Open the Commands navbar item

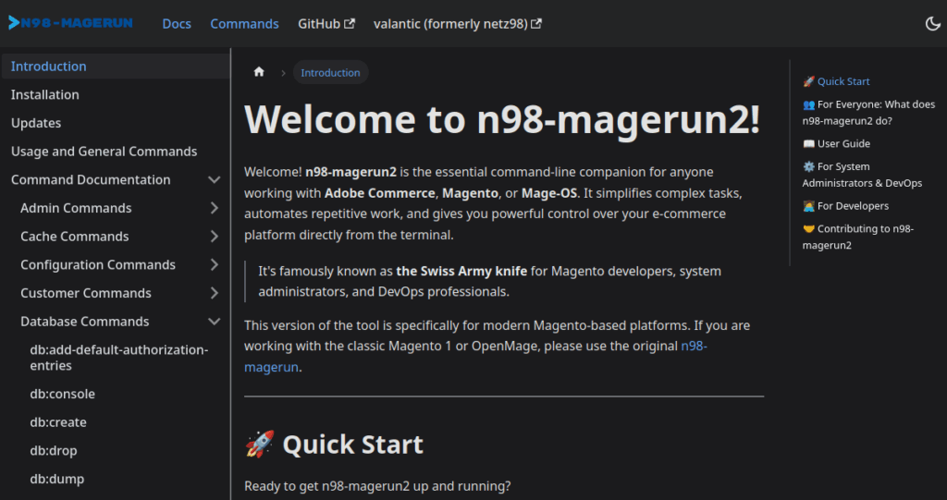(x=244, y=23)
